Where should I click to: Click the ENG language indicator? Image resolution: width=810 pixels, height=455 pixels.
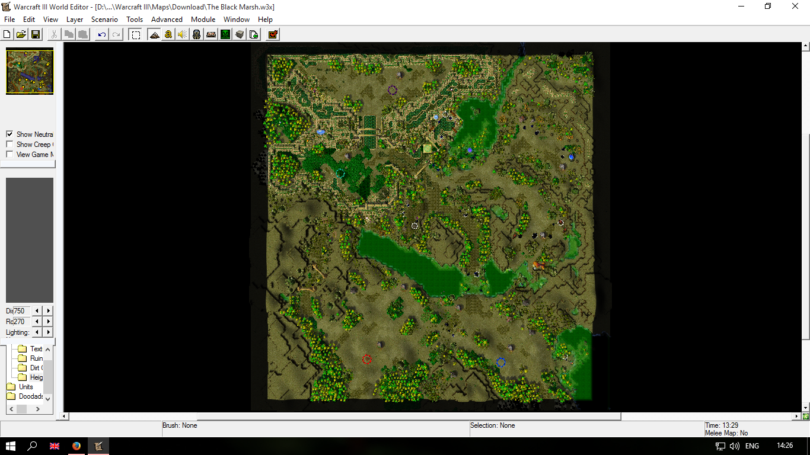752,446
